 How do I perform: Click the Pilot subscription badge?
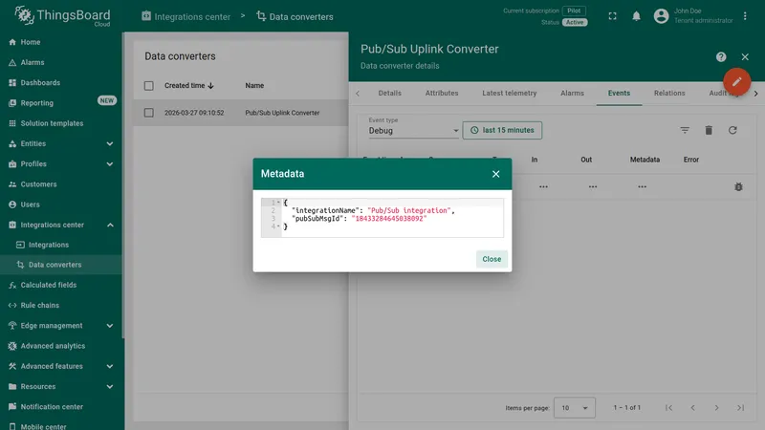point(574,11)
